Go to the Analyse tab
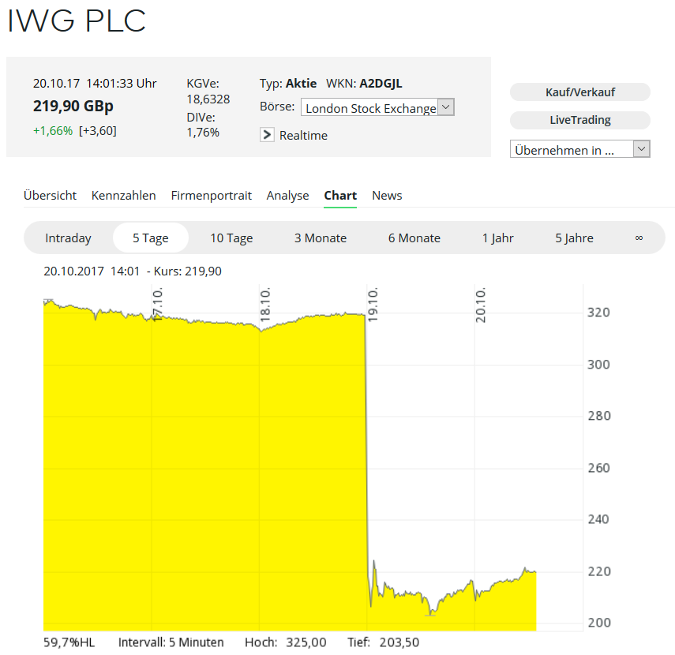Screen dimensions: 675x655 coord(287,196)
